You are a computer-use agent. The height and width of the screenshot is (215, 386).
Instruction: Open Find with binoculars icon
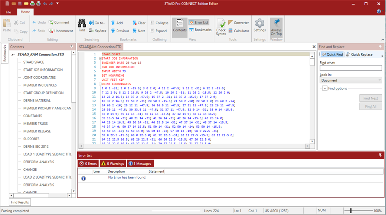point(82,25)
